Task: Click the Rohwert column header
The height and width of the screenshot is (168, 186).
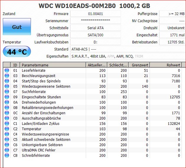Action: (166, 65)
